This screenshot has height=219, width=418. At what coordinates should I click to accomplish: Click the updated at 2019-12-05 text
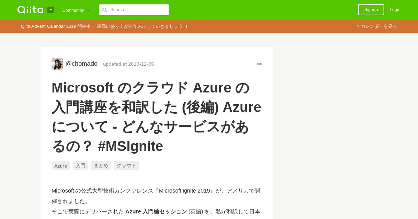click(x=129, y=64)
